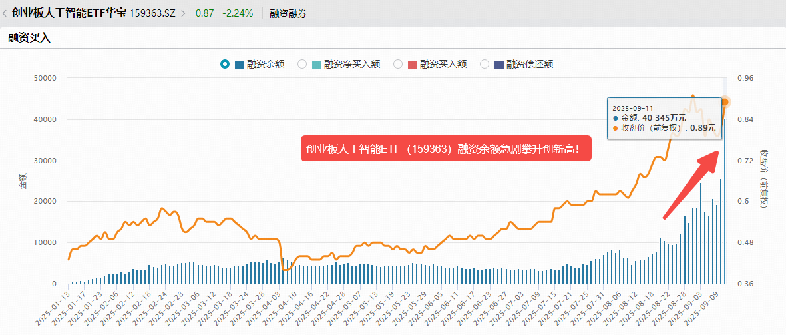786x335 pixels.
Task: Click the red 融资买入额 legend swatch
Action: coord(412,64)
